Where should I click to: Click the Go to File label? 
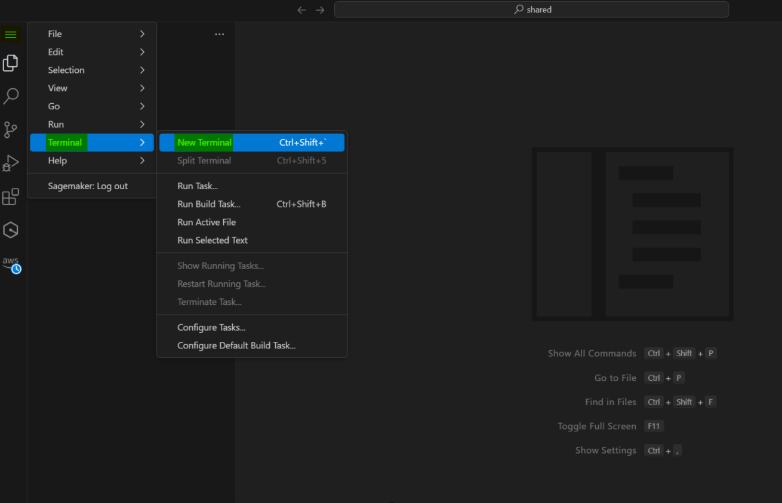[x=615, y=378]
